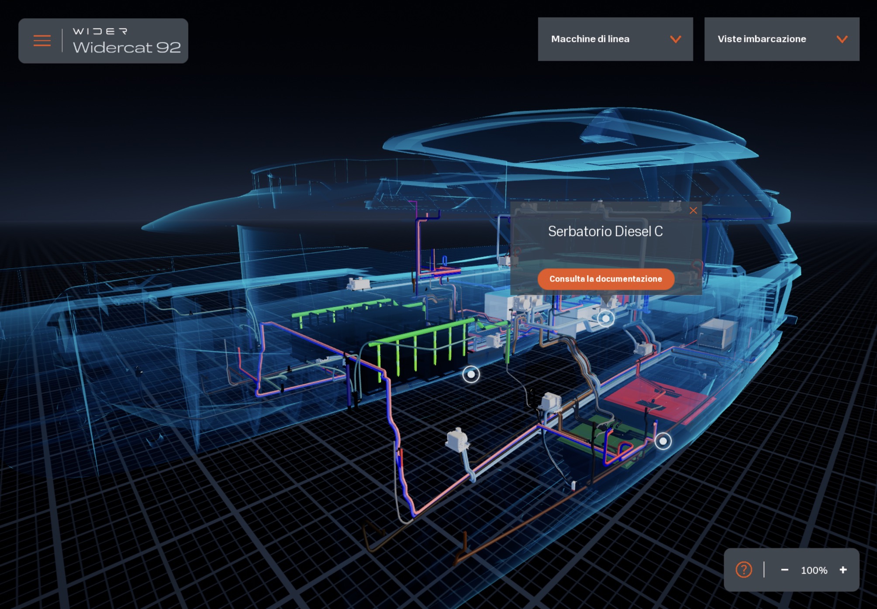Click the WIDER brand logo
The image size is (877, 609).
[x=100, y=31]
